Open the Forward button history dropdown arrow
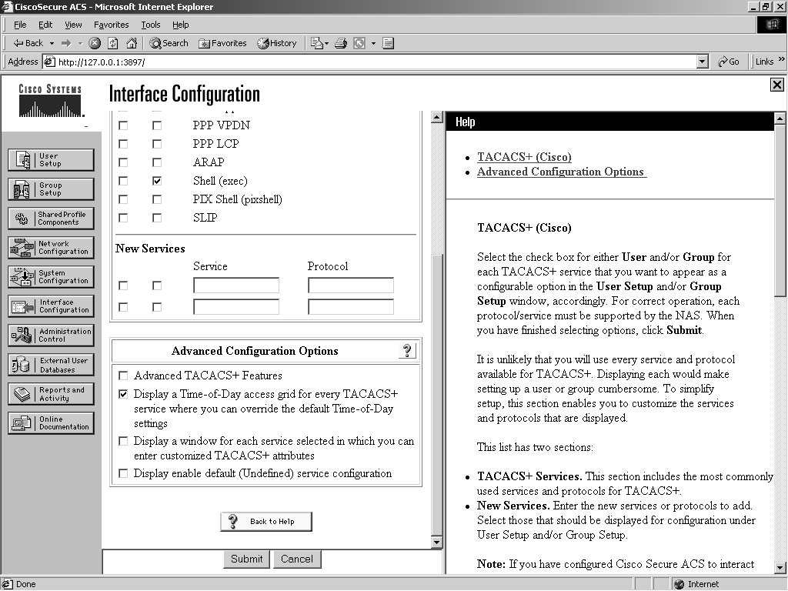This screenshot has width=788, height=591. (x=80, y=43)
